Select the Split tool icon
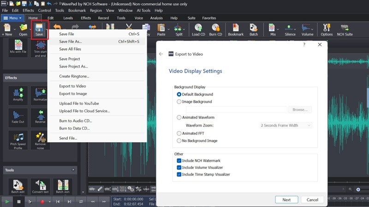369x207 pixels. point(179,30)
